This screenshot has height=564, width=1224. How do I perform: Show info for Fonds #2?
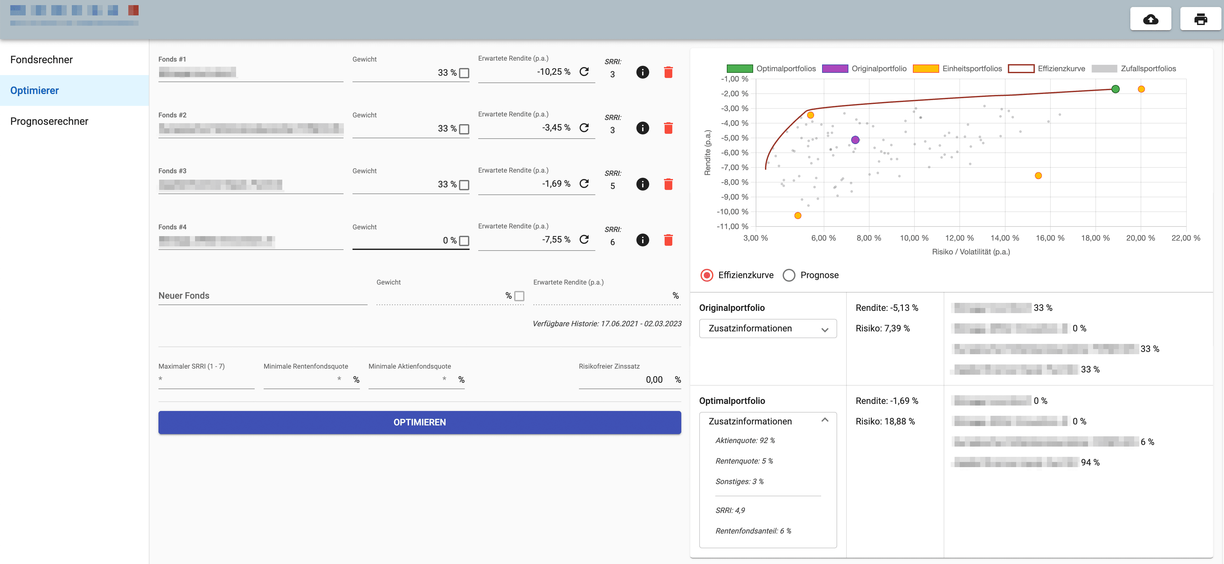(642, 128)
